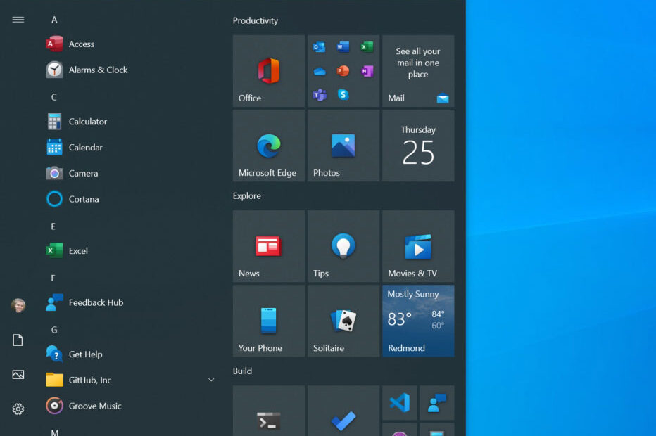Screen dimensions: 656x436
Task: Open PowerPoint from the Office folder tile
Action: (343, 70)
